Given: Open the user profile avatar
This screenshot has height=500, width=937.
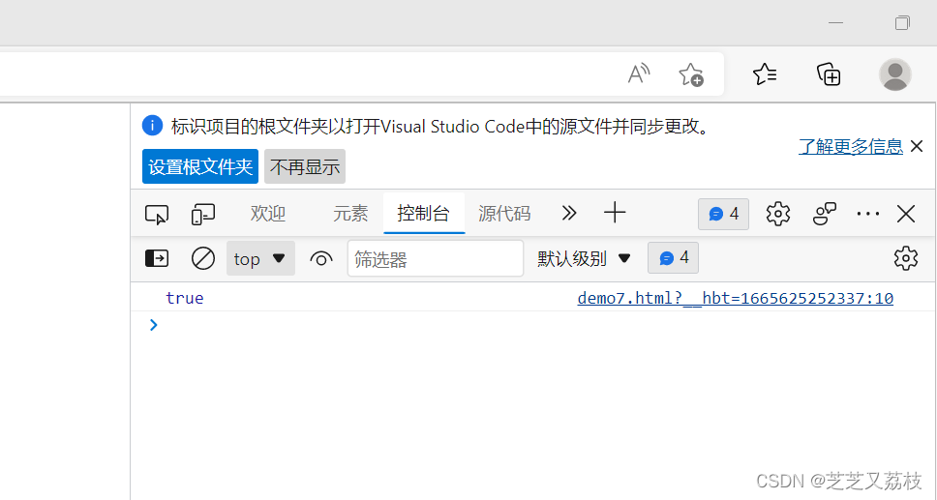Looking at the screenshot, I should coord(894,74).
